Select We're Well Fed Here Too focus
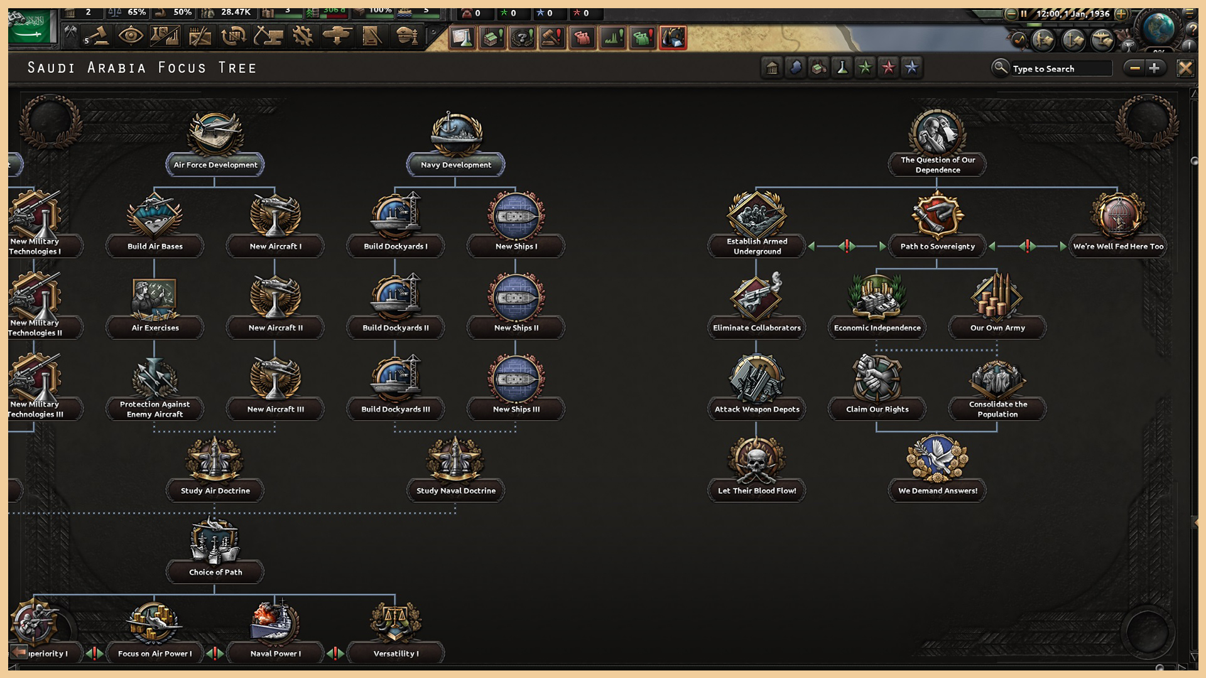This screenshot has height=678, width=1206. (1118, 225)
